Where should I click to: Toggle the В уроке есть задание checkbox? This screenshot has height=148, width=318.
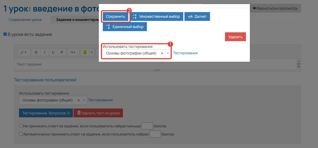tap(5, 34)
